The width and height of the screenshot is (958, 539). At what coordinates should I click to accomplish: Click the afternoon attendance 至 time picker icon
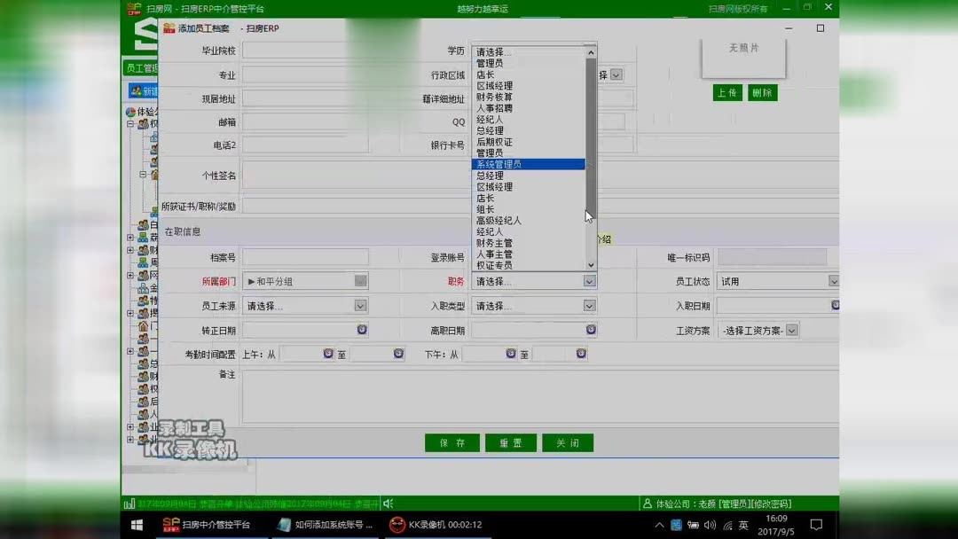click(580, 353)
